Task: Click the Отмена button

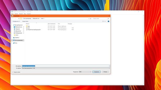Action: pyautogui.click(x=105, y=72)
